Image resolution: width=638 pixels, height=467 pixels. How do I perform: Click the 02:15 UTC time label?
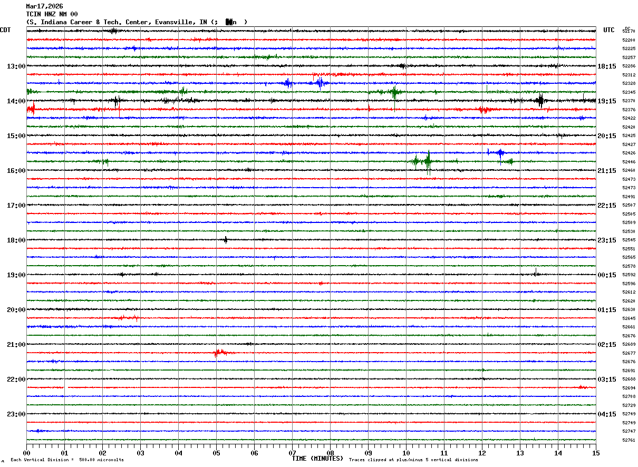pos(607,345)
